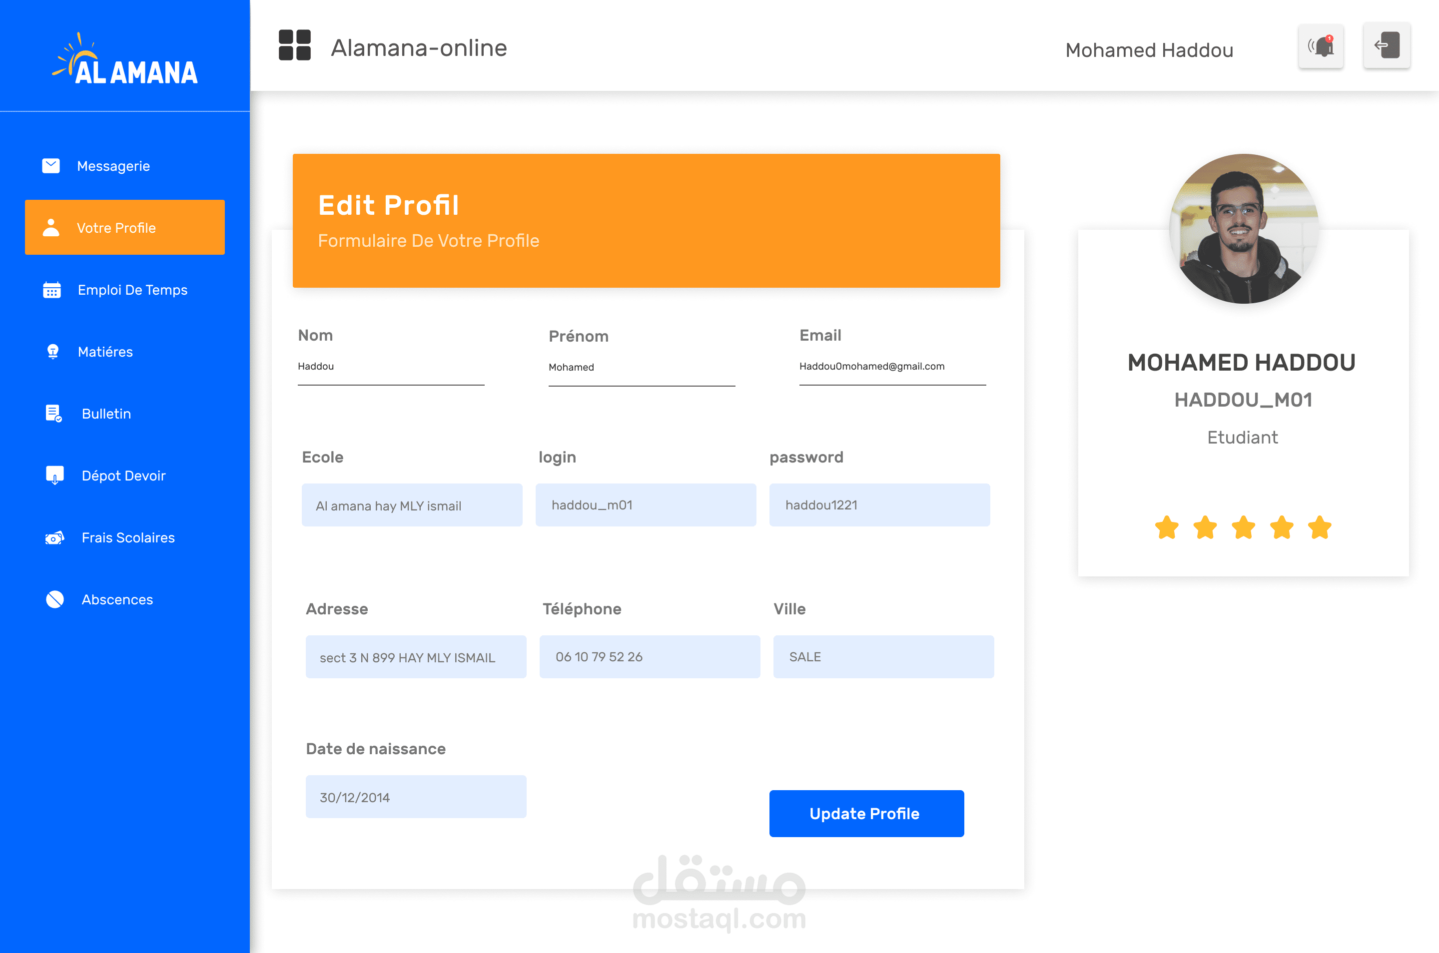Screen dimensions: 1439x953
Task: Focus the password field
Action: 879,505
